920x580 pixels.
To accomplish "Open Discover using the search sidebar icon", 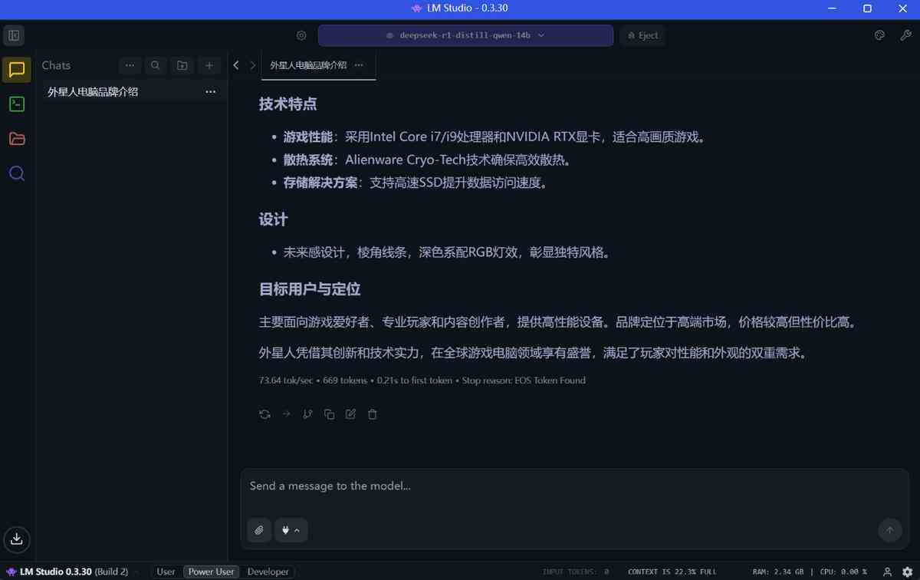I will coord(16,173).
